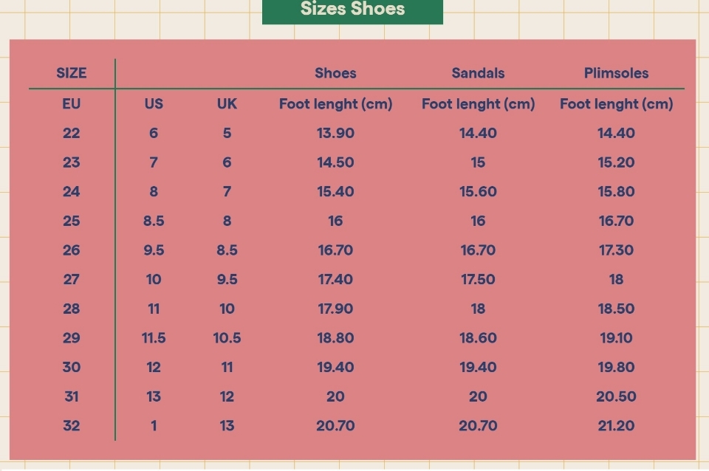Screen dimensions: 709x471
Task: Click the 18.60 Sandals foot length value
Action: tap(478, 338)
